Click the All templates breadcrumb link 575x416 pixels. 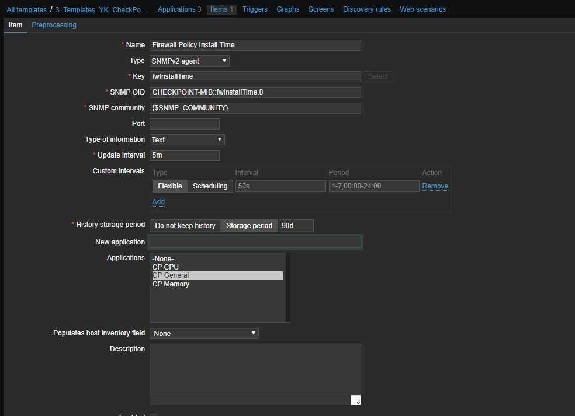[27, 10]
